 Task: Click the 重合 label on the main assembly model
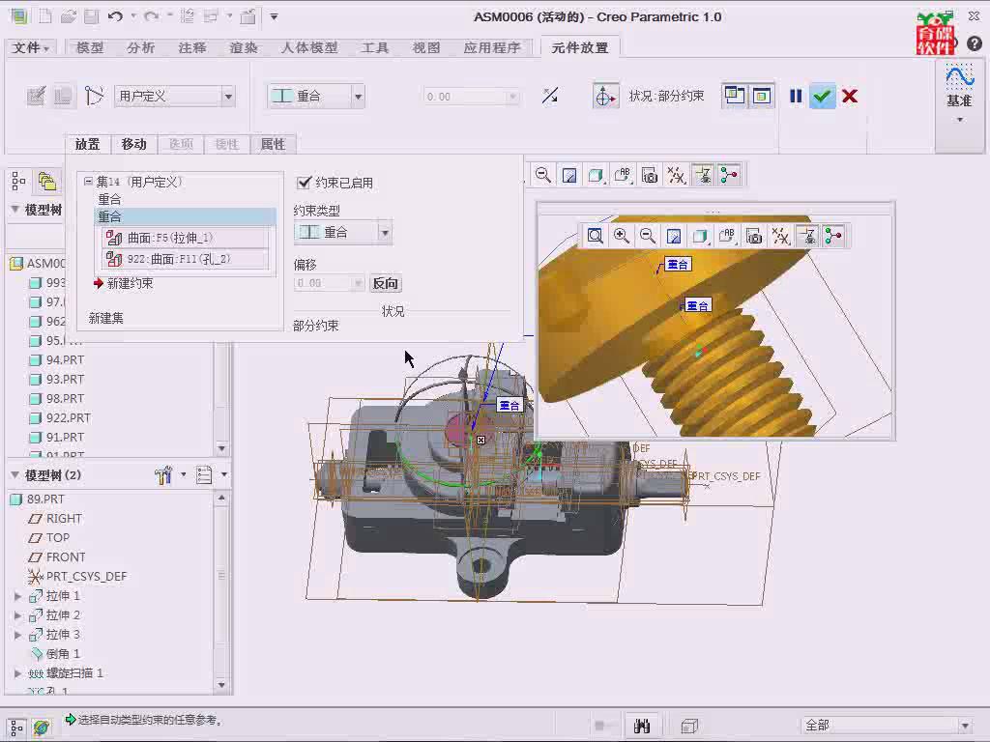510,405
